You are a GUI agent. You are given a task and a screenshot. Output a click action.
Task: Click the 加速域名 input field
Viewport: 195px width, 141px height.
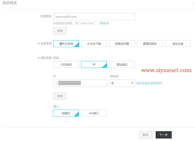pyautogui.click(x=94, y=17)
